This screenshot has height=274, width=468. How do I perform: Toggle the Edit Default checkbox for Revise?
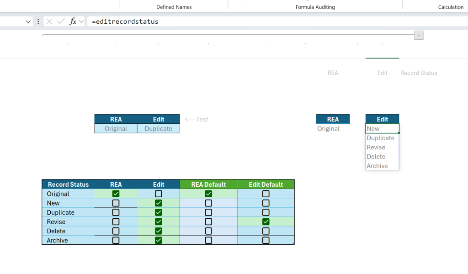point(266,222)
